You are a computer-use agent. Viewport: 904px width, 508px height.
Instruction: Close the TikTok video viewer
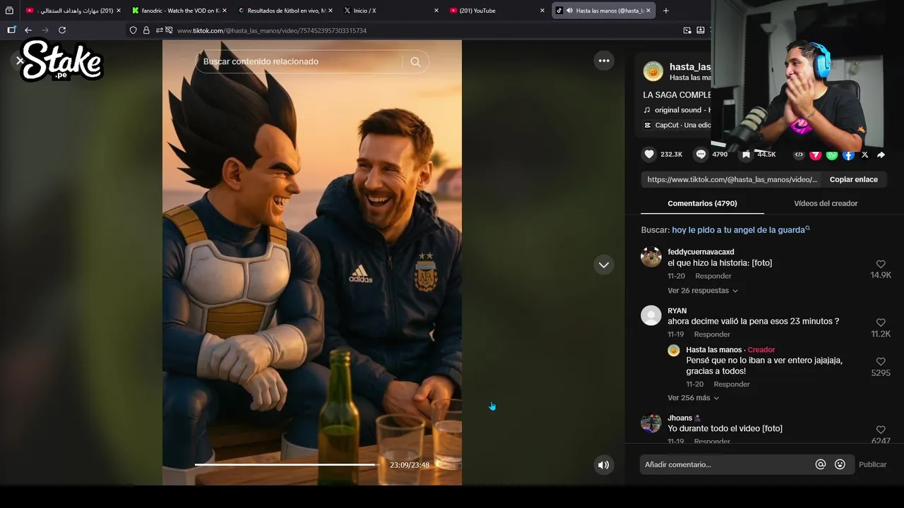point(20,61)
